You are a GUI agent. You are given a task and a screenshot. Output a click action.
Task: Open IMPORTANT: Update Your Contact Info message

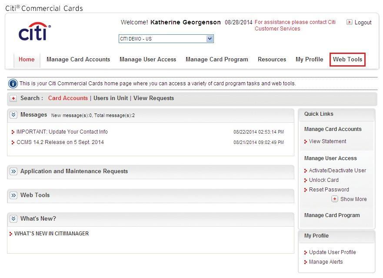(62, 132)
